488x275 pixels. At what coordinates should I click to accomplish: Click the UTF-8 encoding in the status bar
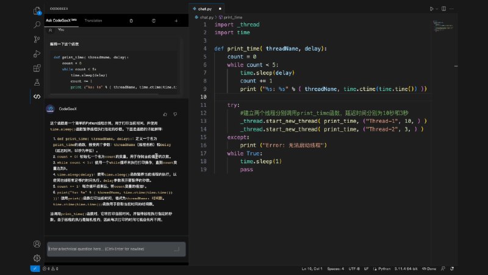pyautogui.click(x=354, y=268)
